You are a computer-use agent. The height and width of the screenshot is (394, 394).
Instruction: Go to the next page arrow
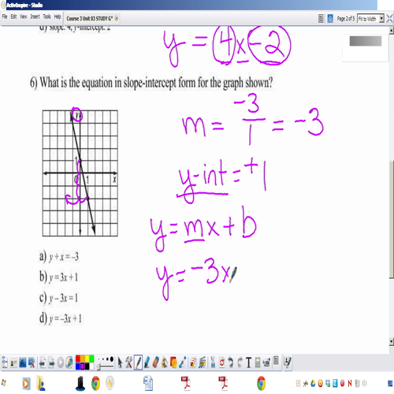pyautogui.click(x=51, y=362)
